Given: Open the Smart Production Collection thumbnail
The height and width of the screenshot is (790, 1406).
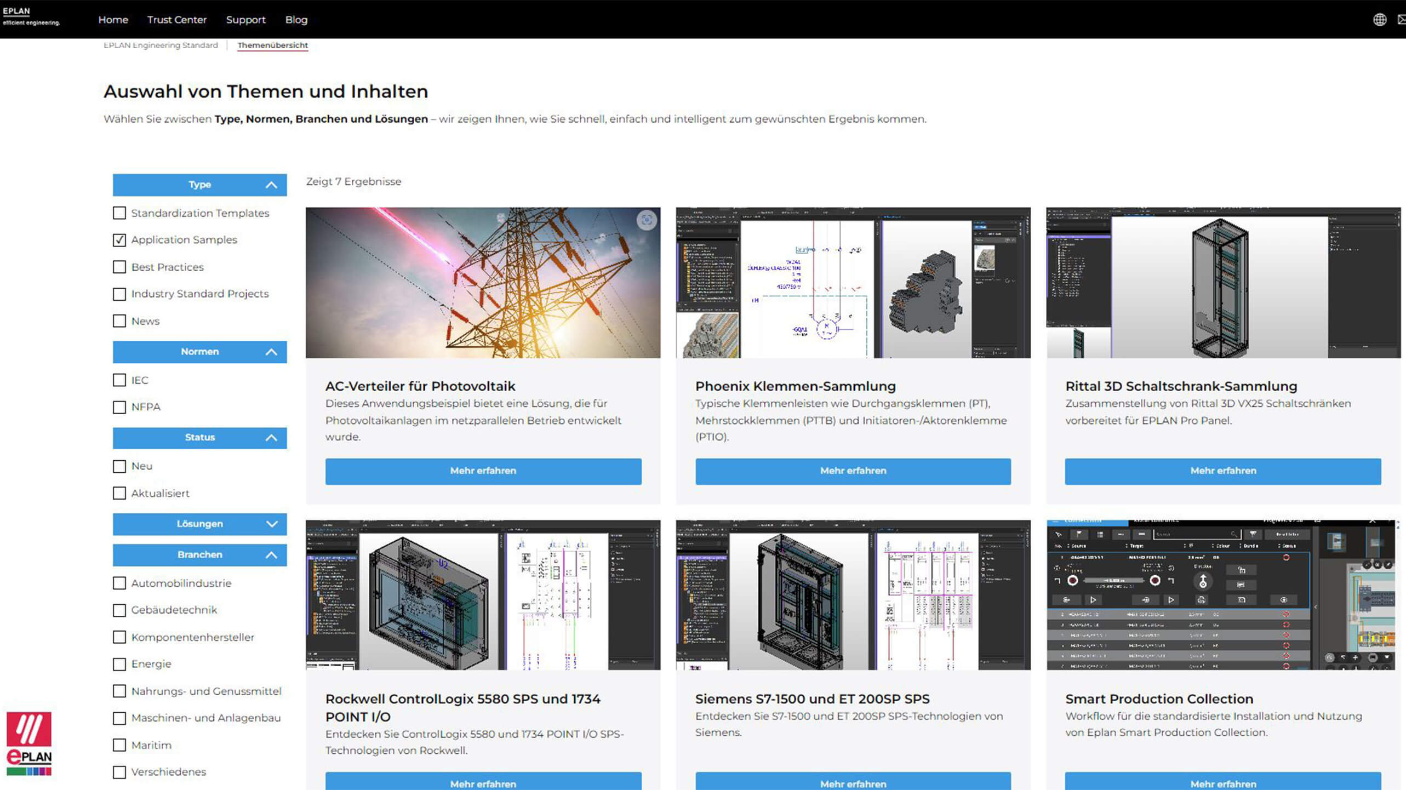Looking at the screenshot, I should [1224, 595].
